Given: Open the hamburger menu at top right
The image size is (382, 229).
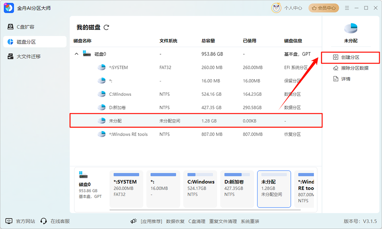Looking at the screenshot, I should [x=347, y=8].
